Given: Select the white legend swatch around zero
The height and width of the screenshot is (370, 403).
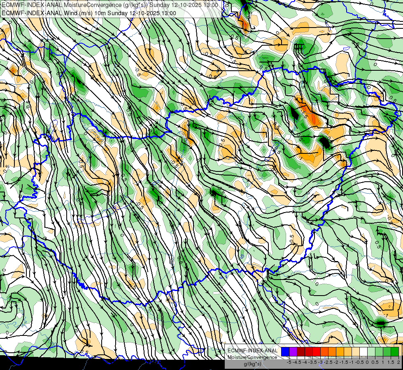Looking at the screenshot, I should (363, 352).
